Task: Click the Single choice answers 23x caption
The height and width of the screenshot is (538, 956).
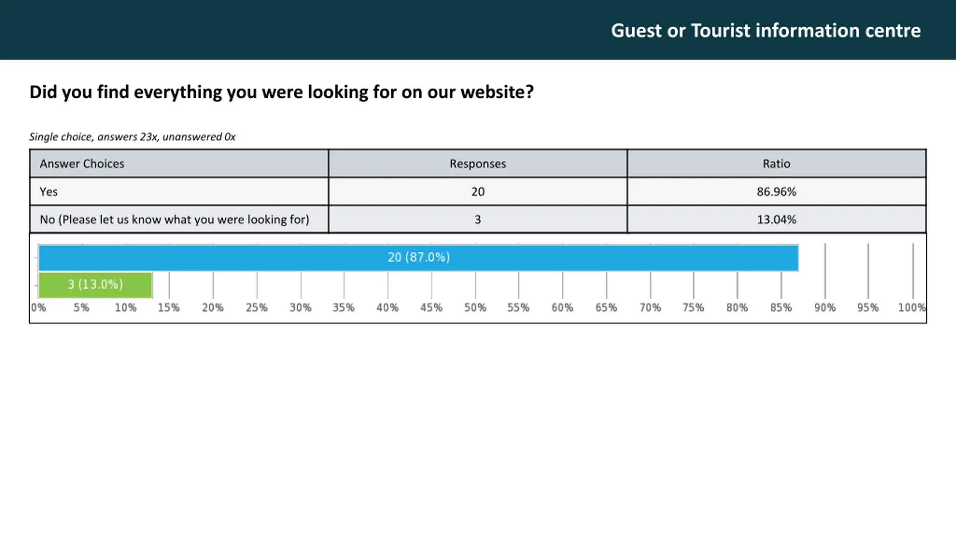Action: (133, 137)
